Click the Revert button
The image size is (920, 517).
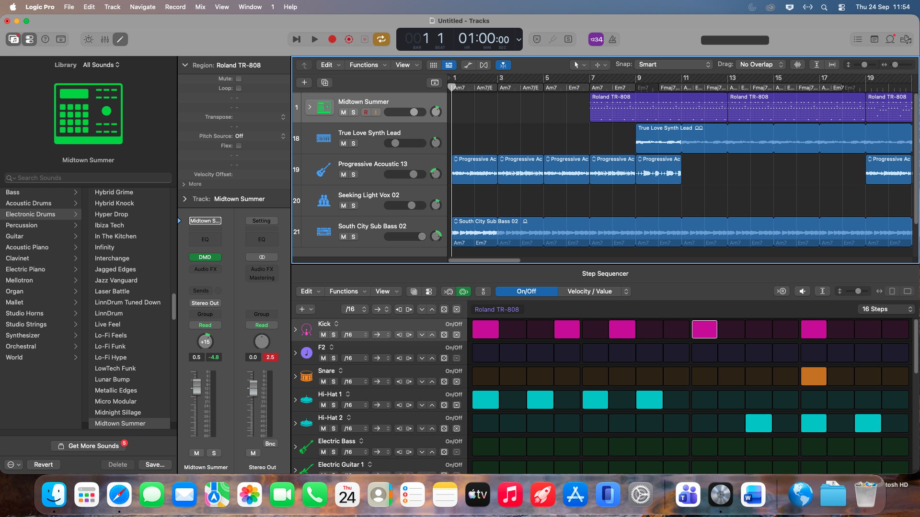point(43,464)
